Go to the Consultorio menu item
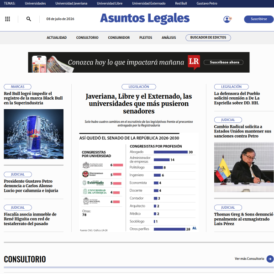This screenshot has width=274, height=274. tap(87, 37)
